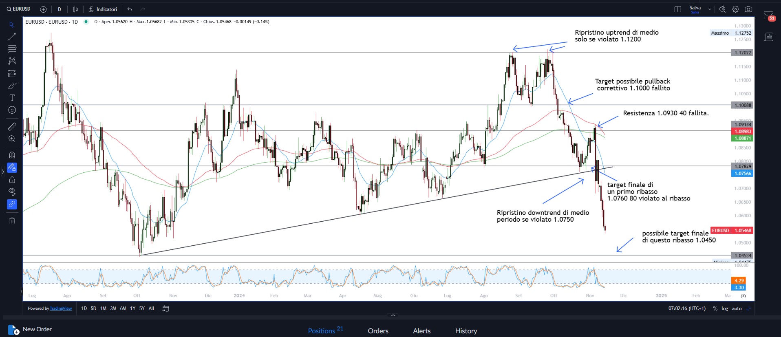The height and width of the screenshot is (337, 781).
Task: Select the brush drawing tool
Action: pos(12,86)
